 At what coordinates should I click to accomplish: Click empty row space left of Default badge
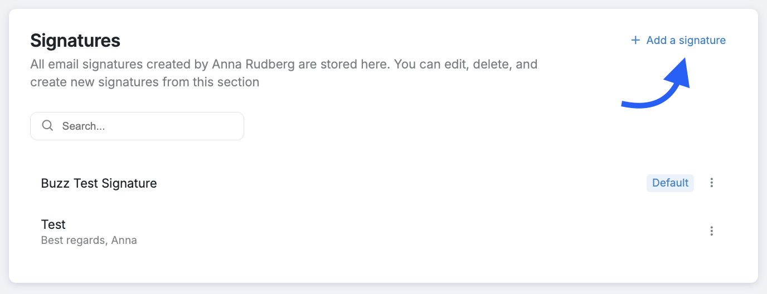[x=390, y=183]
